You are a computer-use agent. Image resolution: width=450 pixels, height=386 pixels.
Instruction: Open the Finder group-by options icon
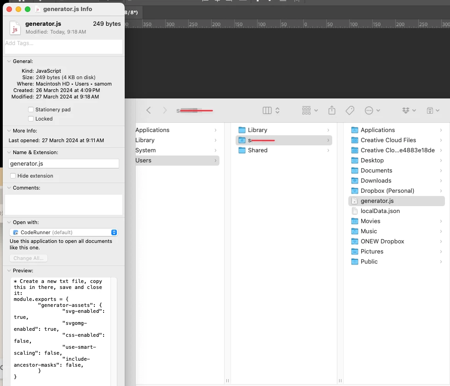click(x=306, y=110)
